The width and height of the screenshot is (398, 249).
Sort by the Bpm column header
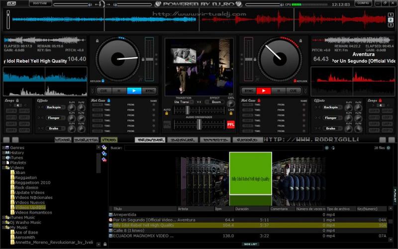pyautogui.click(x=224, y=209)
